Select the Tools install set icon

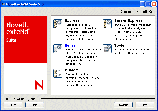[107, 49]
